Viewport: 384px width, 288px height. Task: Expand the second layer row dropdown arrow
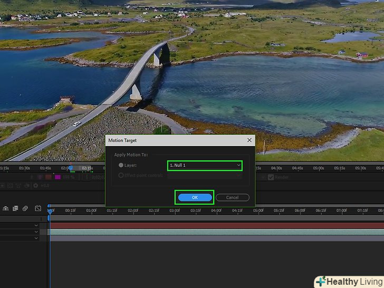pos(36,232)
